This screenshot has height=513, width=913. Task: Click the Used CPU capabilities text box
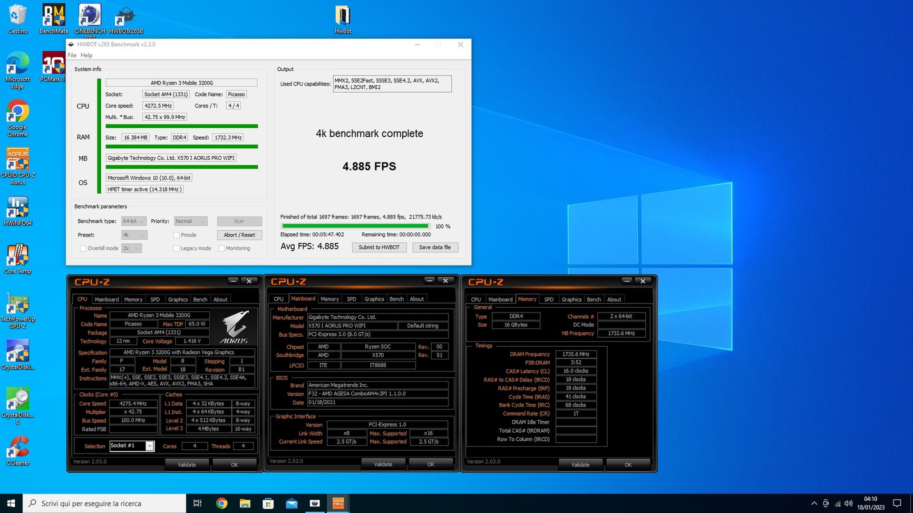point(392,84)
